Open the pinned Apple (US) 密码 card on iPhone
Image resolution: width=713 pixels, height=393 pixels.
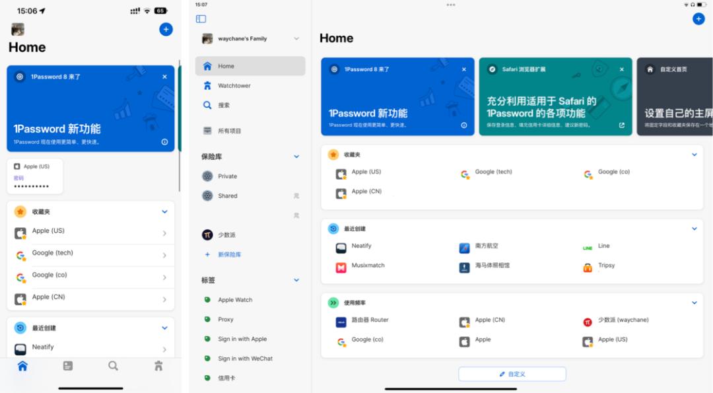coord(35,176)
